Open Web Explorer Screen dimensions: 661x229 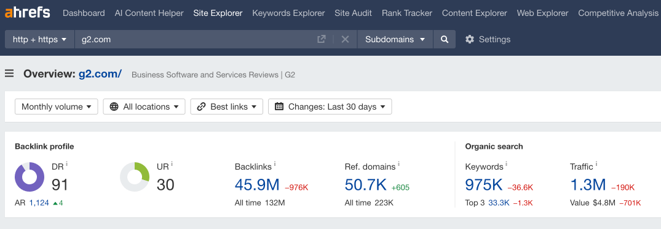[543, 13]
